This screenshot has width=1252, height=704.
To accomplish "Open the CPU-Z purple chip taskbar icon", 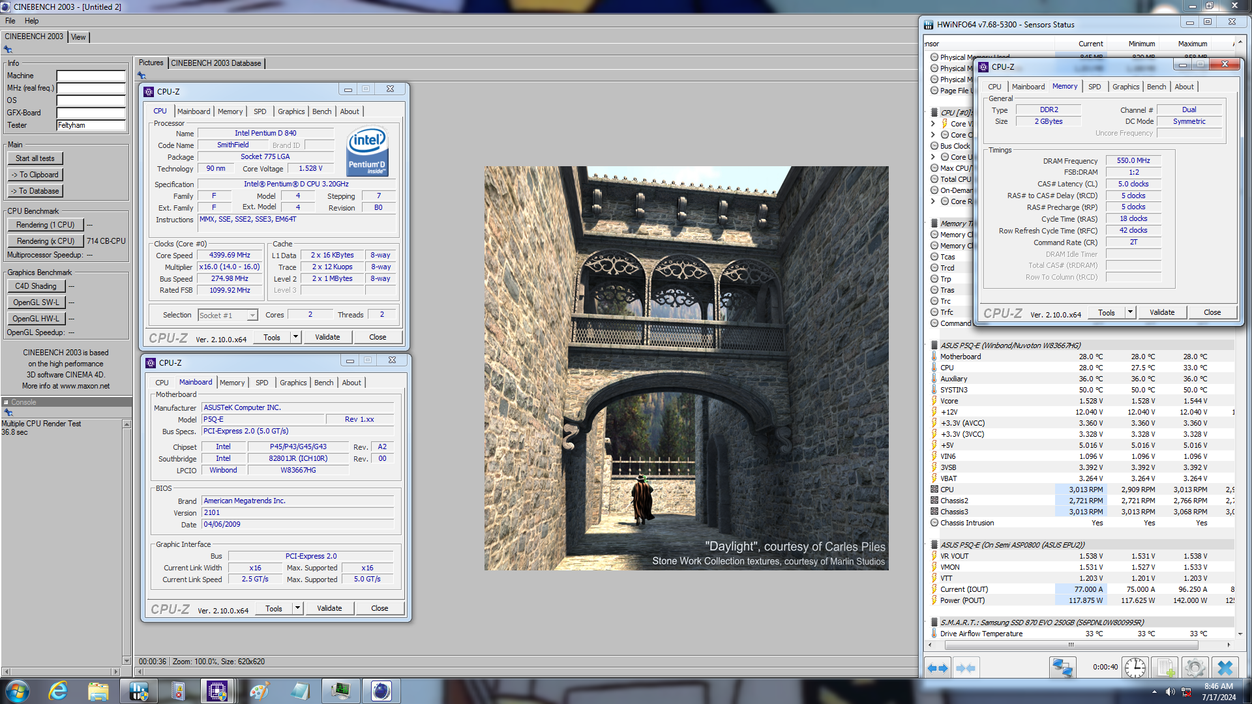I will click(217, 690).
